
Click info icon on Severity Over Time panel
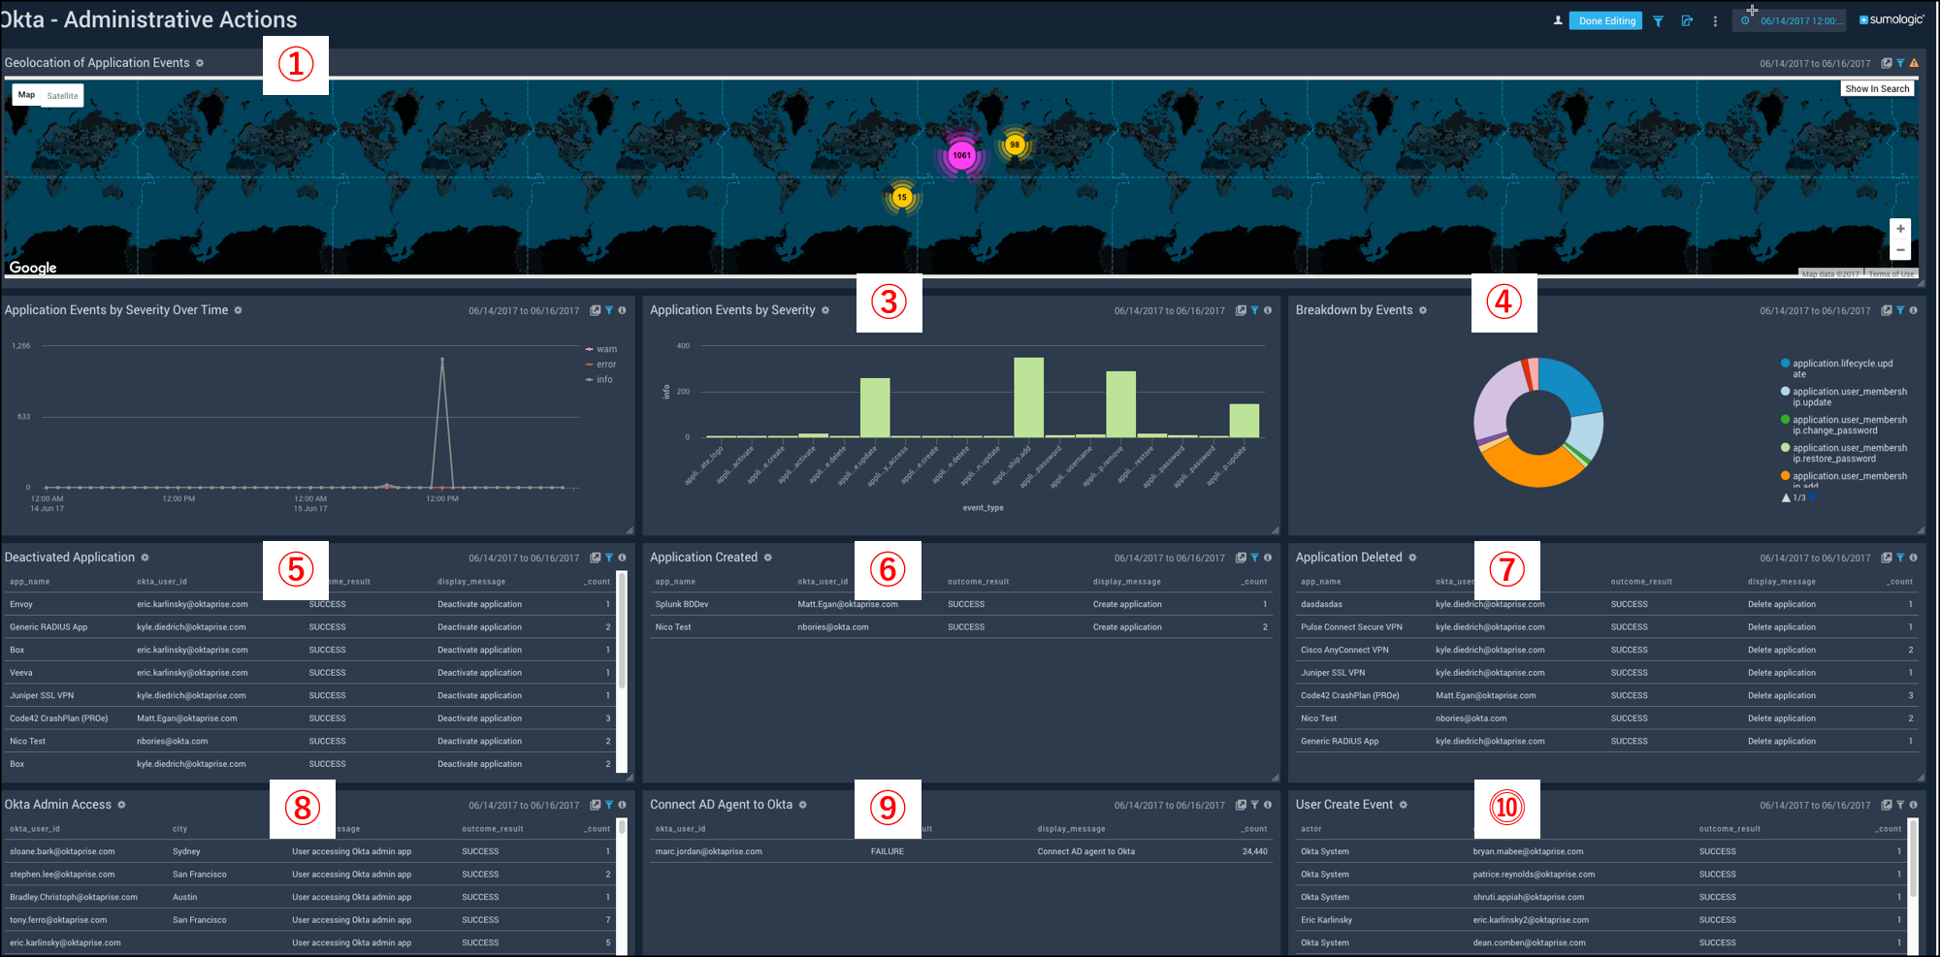tap(622, 310)
